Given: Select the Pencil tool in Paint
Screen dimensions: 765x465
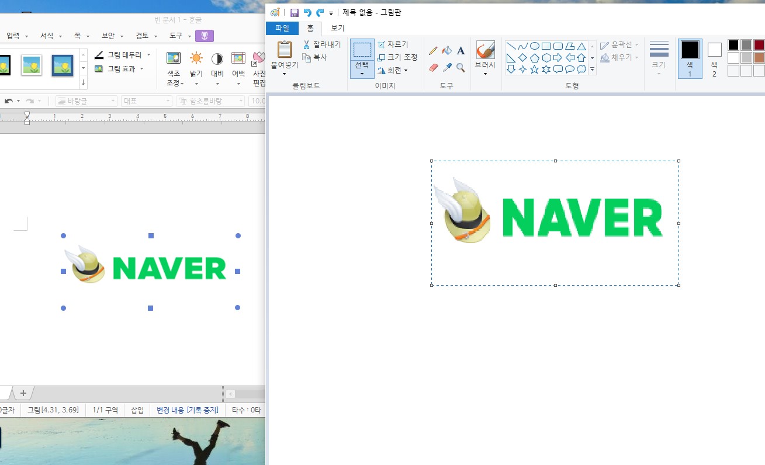Looking at the screenshot, I should 433,51.
